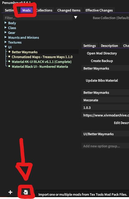
Task: Open the Changed Items tab
Action: [69, 10]
